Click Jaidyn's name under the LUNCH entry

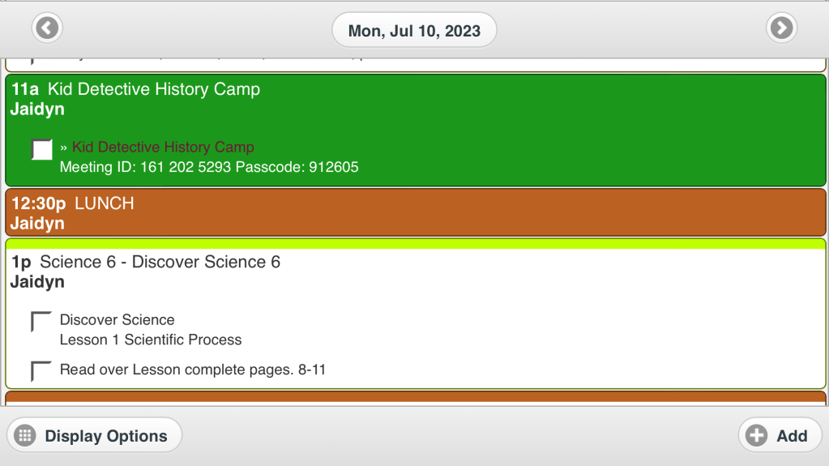[x=37, y=224]
